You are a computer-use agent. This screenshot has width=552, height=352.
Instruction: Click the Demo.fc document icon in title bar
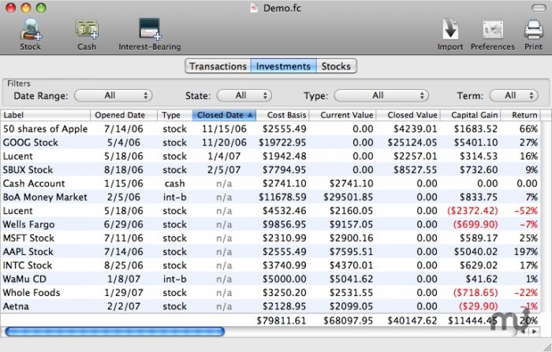click(253, 8)
